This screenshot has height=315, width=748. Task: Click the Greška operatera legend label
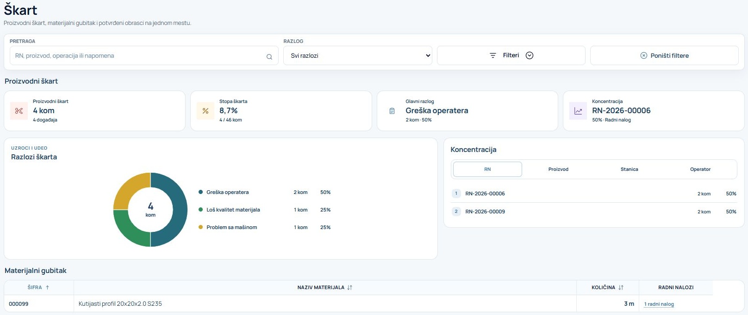228,192
